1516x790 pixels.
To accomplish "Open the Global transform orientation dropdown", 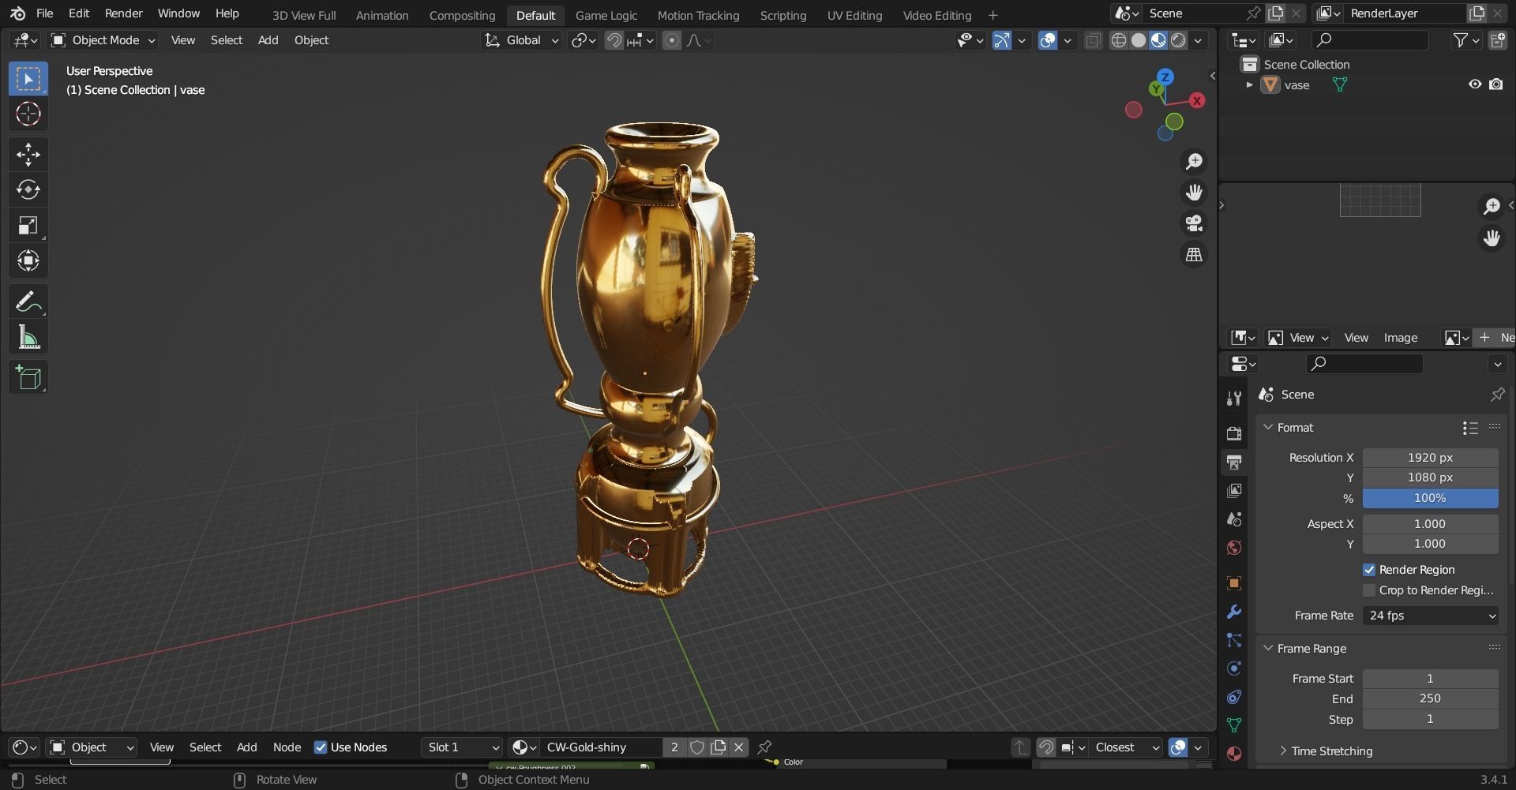I will point(521,40).
